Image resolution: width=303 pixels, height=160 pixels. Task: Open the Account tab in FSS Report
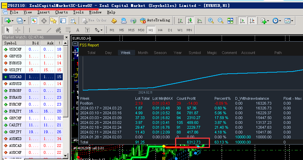pyautogui.click(x=248, y=53)
